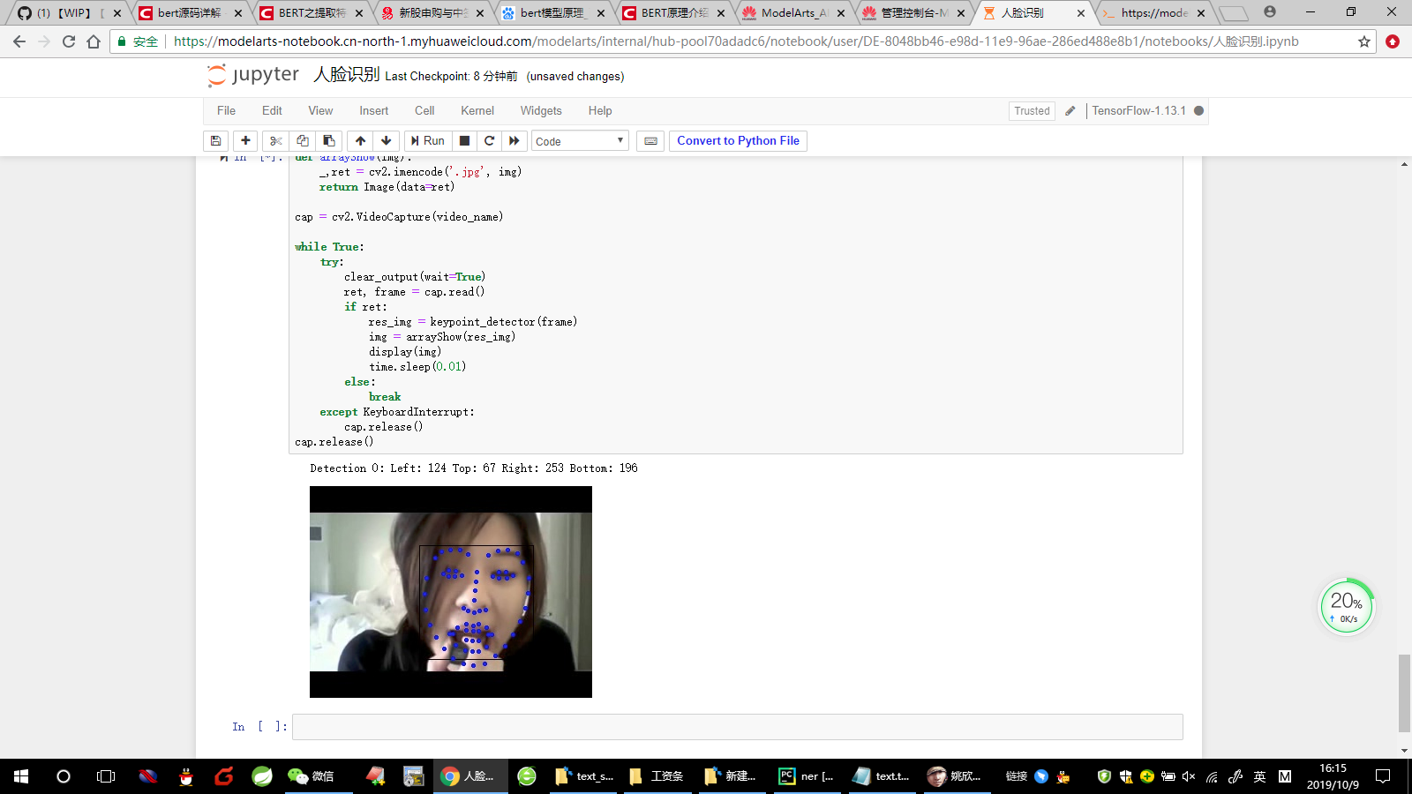Screen dimensions: 1412x794
Task: Paste cells below icon
Action: [328, 141]
